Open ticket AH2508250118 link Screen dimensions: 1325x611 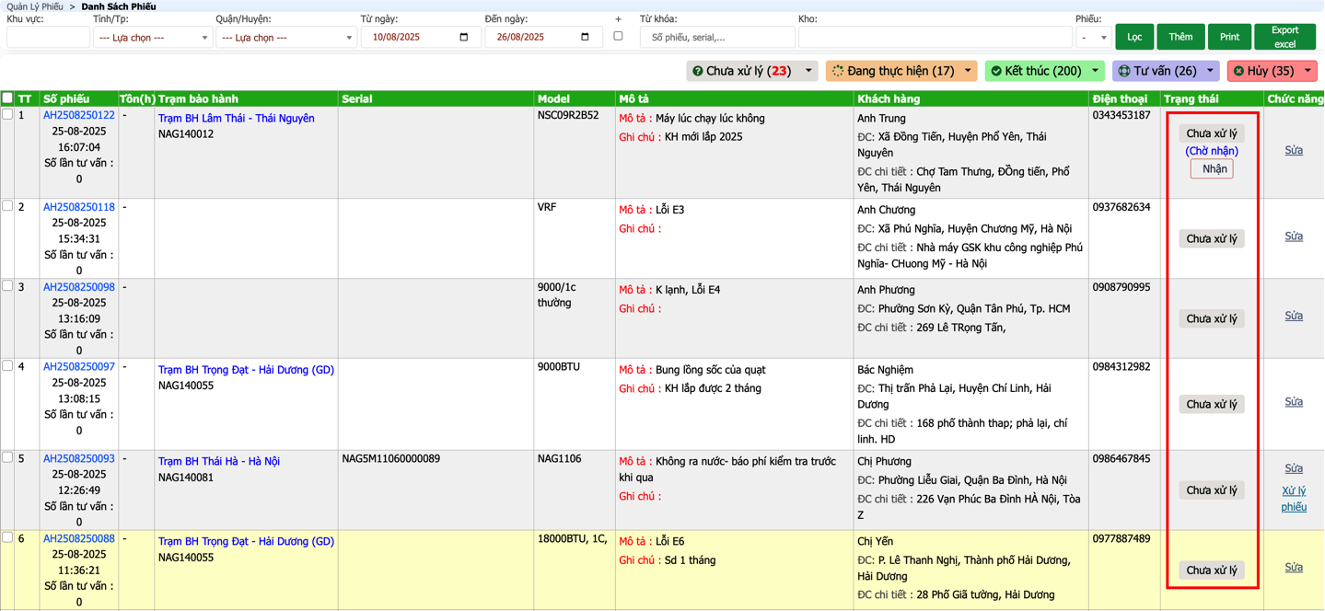[79, 207]
